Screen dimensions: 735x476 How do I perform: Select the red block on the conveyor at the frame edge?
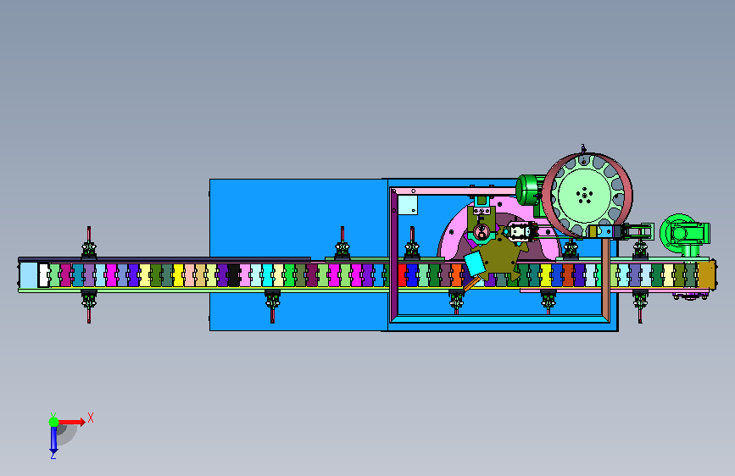tap(402, 275)
